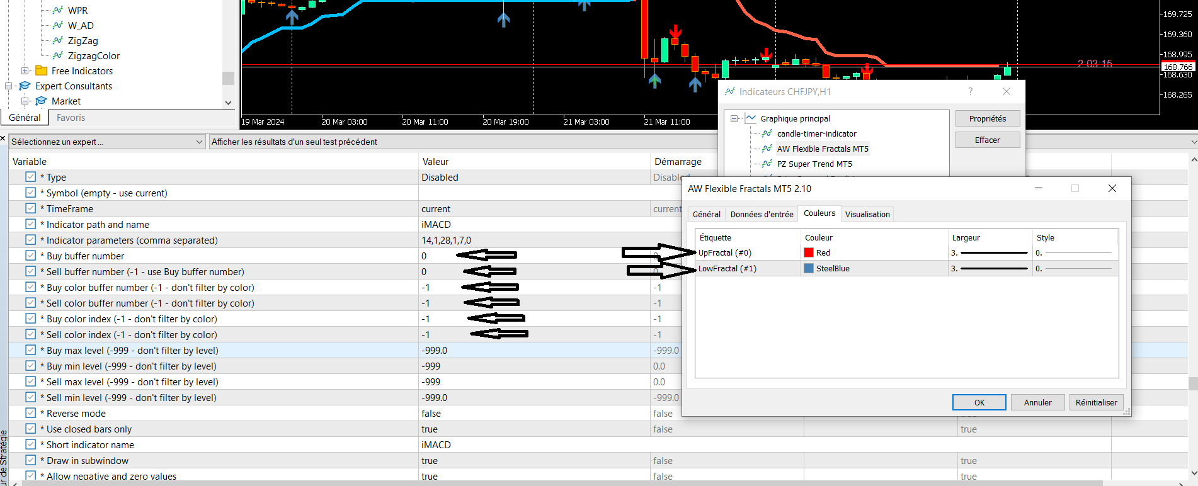
Task: Open the Visualisation tab
Action: point(867,214)
